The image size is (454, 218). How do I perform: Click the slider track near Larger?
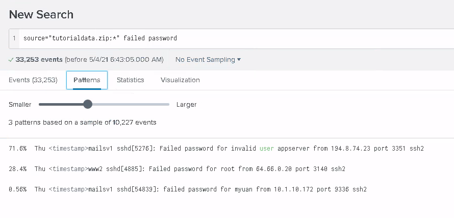(x=157, y=104)
